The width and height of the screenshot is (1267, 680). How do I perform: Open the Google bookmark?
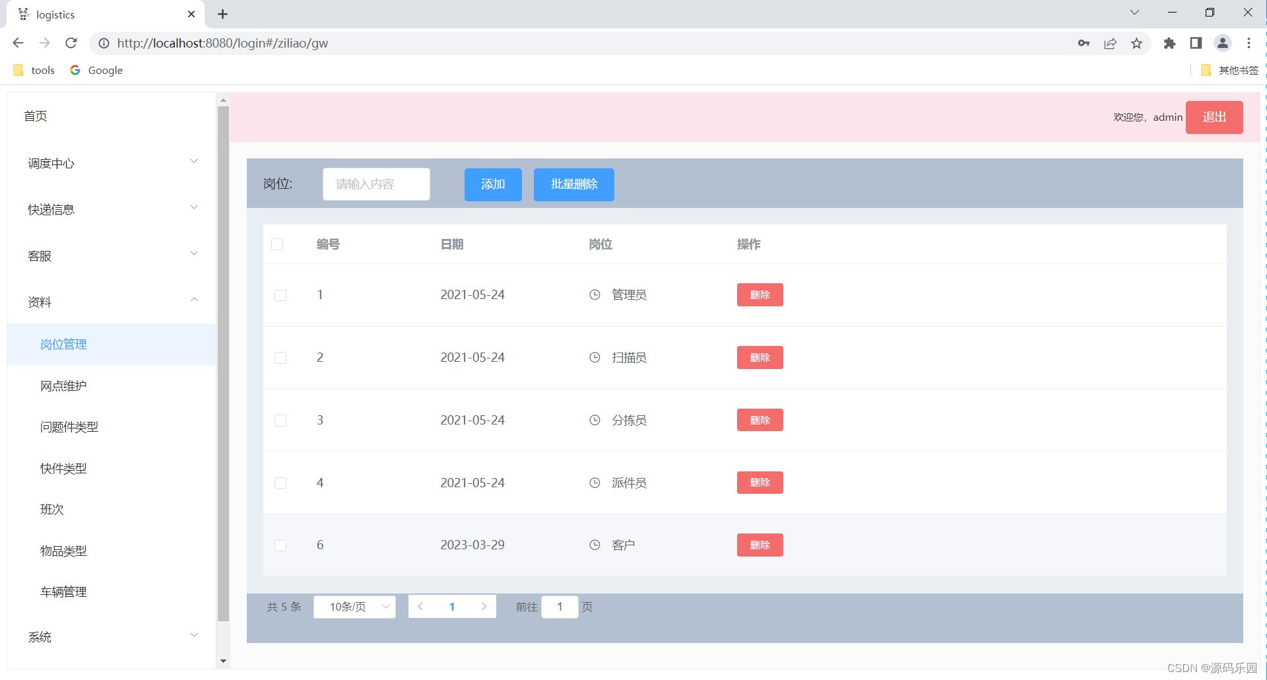click(x=96, y=70)
